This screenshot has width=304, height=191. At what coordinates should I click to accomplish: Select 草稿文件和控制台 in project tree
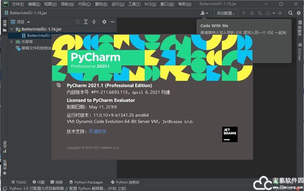pyautogui.click(x=36, y=48)
